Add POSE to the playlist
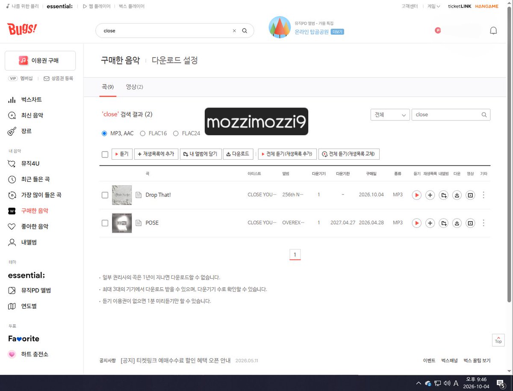The width and height of the screenshot is (513, 391). 430,223
